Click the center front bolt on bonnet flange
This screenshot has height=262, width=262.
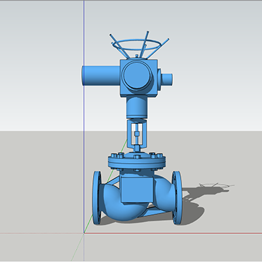point(137,157)
